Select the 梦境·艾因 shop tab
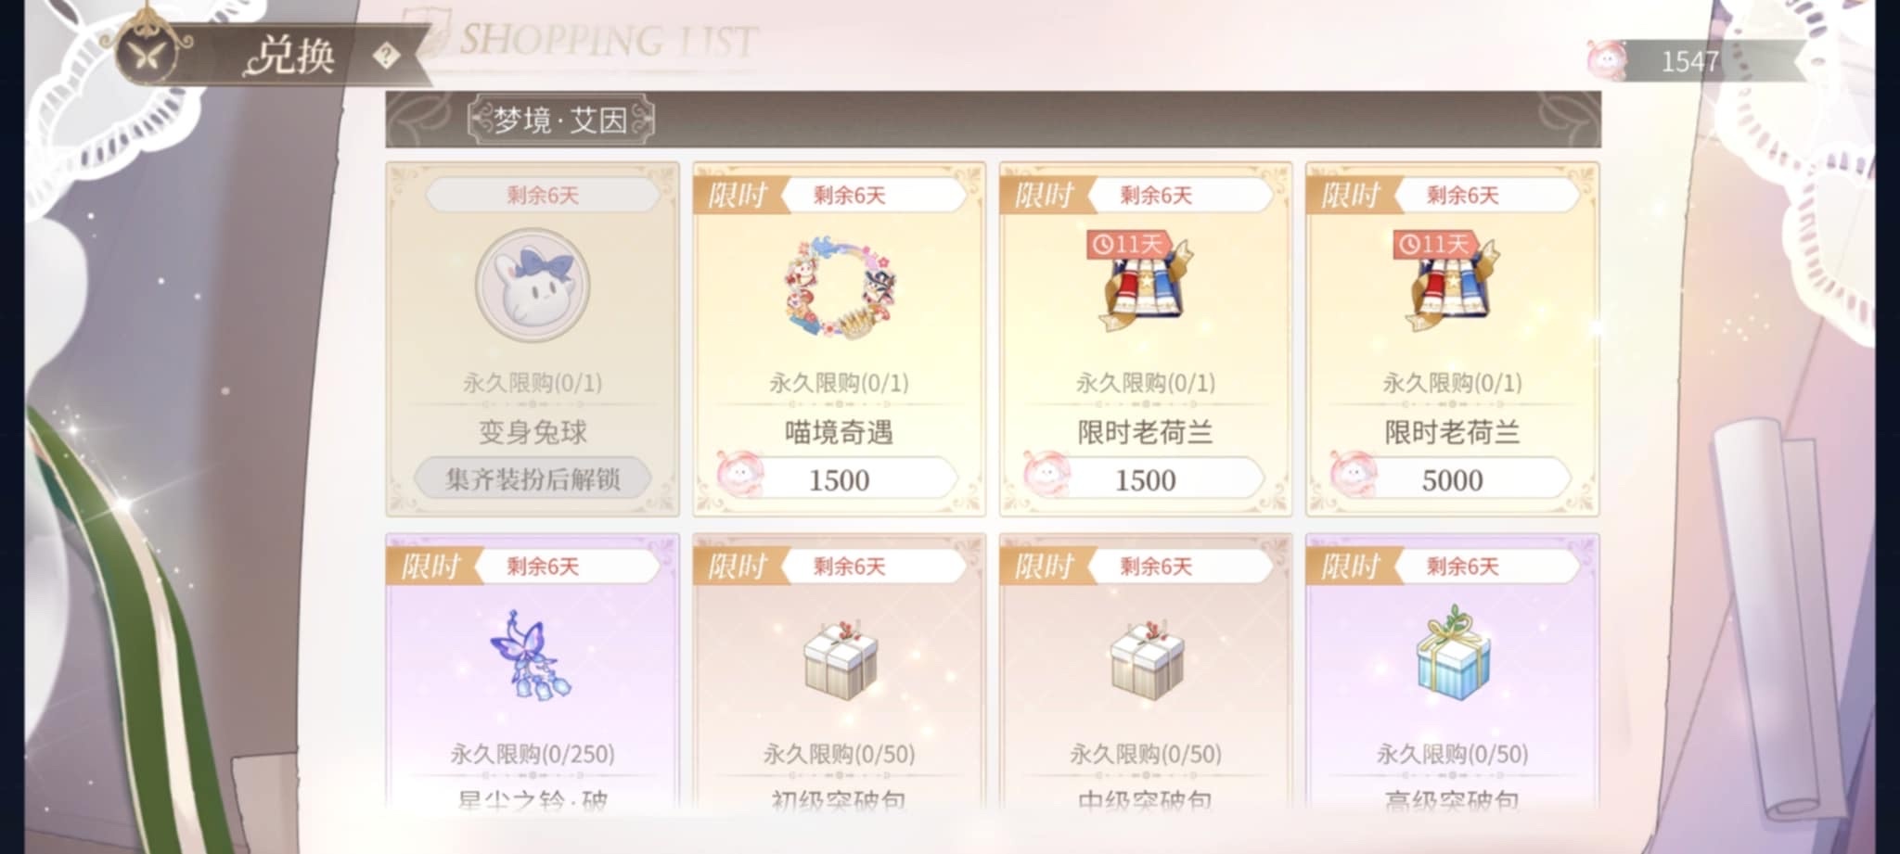Viewport: 1900px width, 854px height. point(560,121)
